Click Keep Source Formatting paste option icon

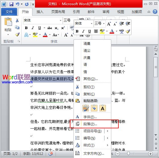point(86,108)
